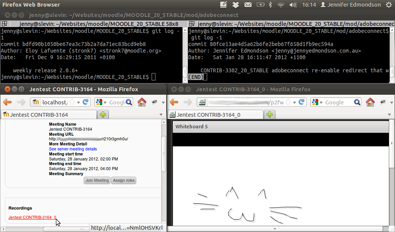This screenshot has width=395, height=232.
Task: Click left terminal pane split icon
Action: coord(4,24)
